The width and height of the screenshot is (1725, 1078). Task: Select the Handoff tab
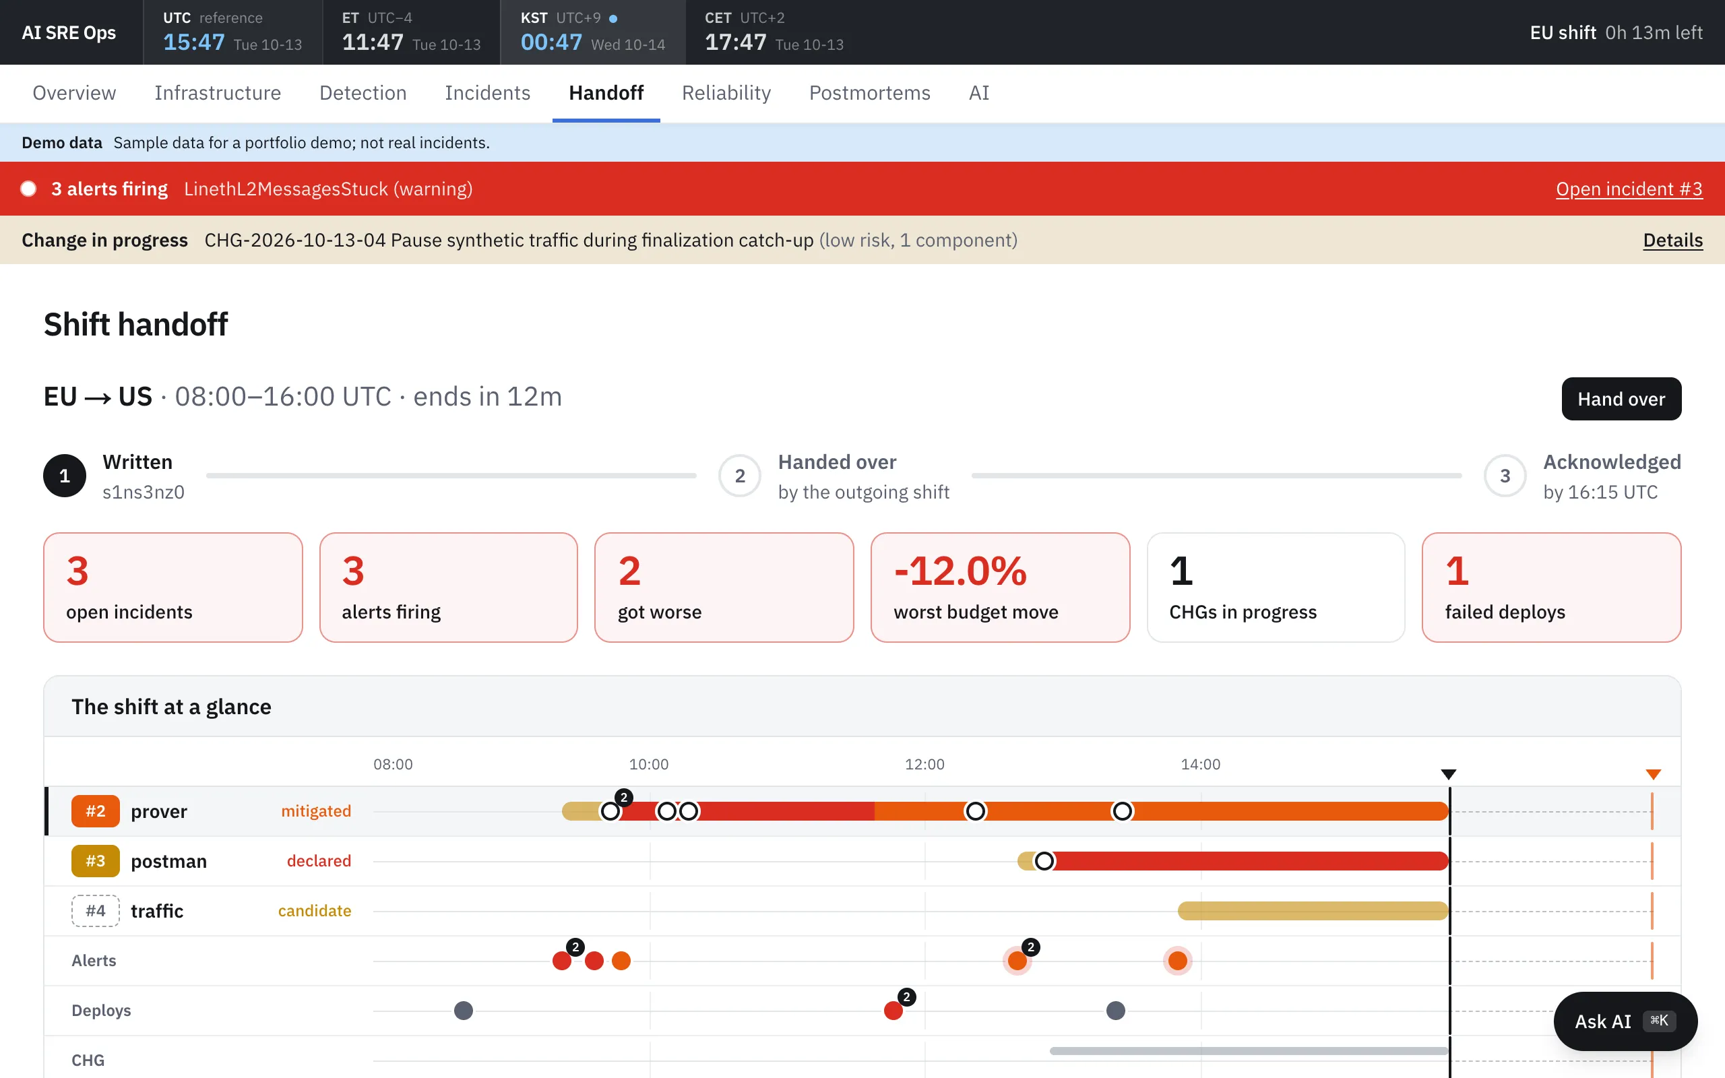coord(606,93)
